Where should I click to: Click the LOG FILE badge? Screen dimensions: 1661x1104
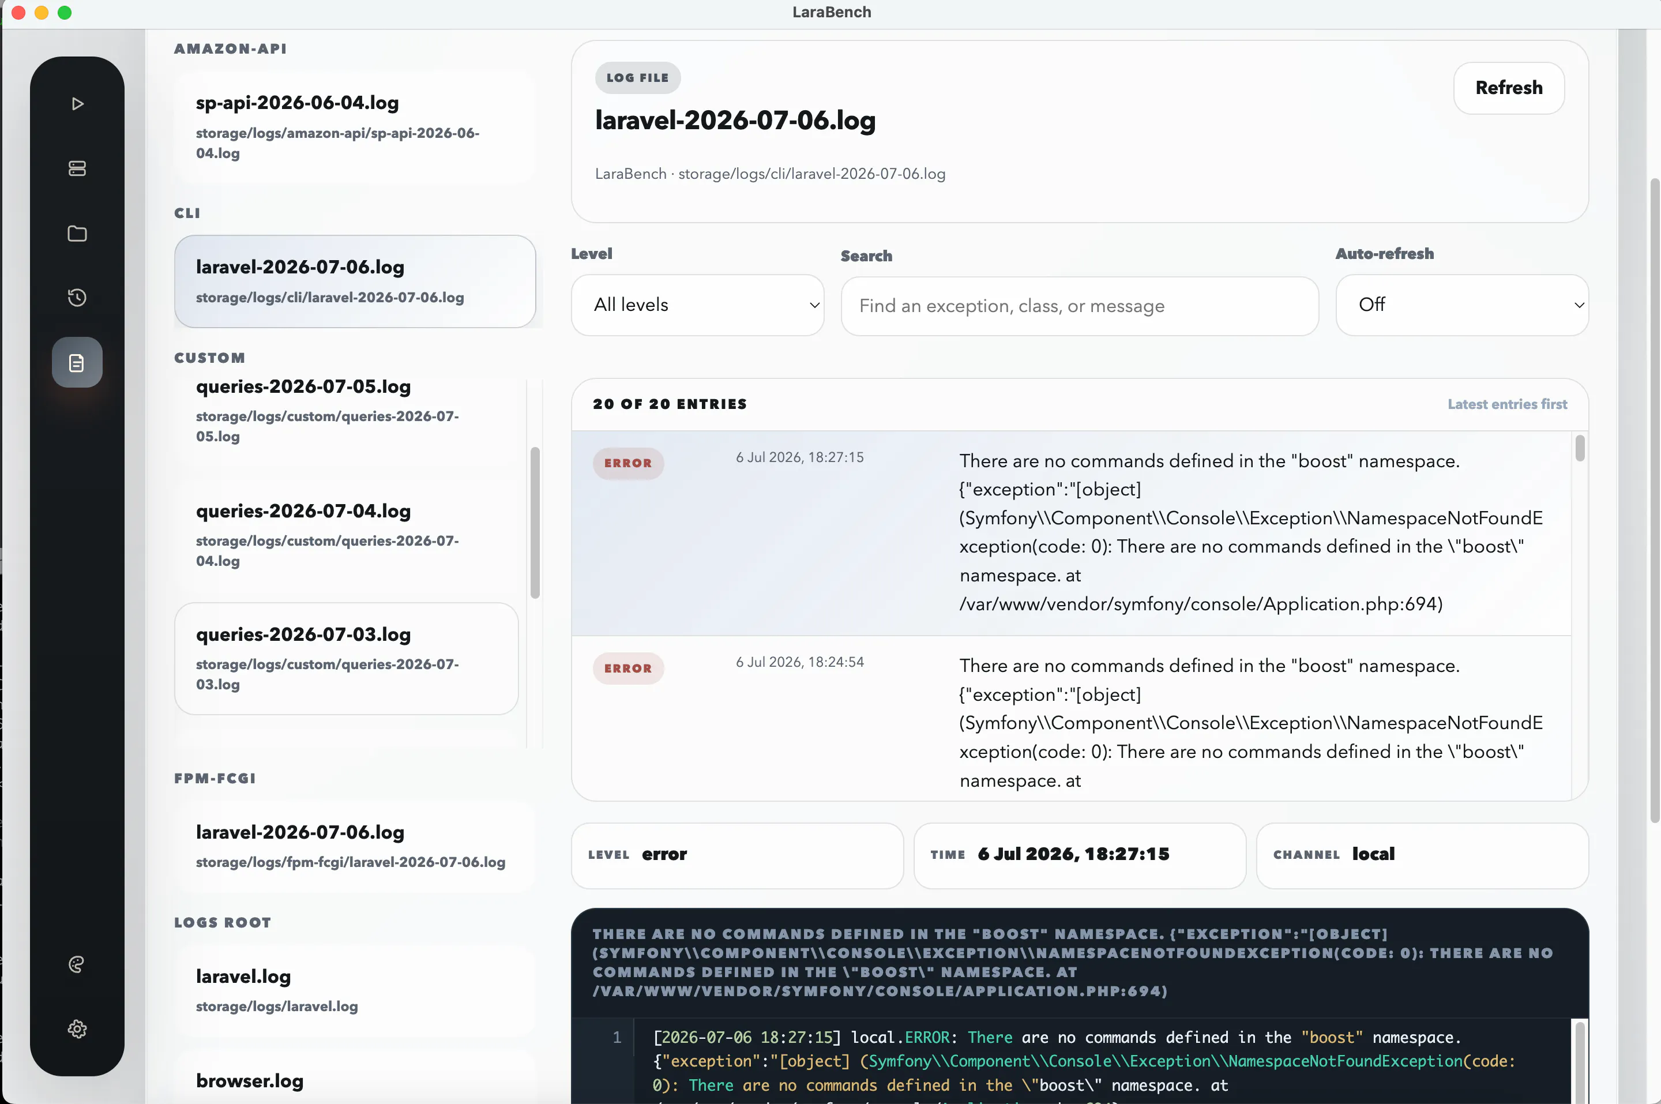(638, 77)
